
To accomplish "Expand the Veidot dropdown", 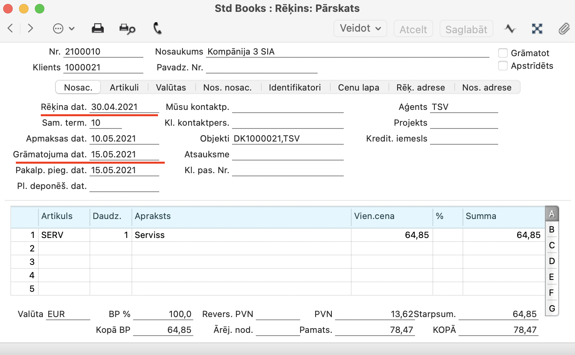I will (360, 28).
